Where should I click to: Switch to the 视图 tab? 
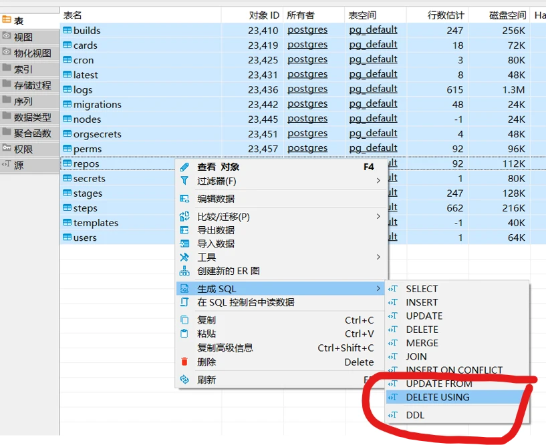(29, 37)
